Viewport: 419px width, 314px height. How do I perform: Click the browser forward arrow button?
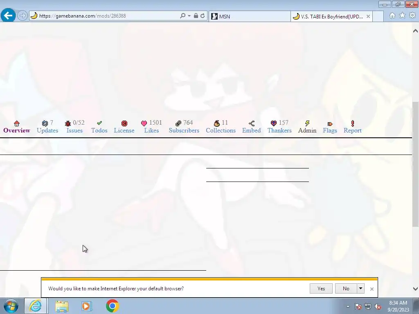coord(23,16)
